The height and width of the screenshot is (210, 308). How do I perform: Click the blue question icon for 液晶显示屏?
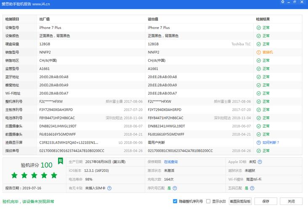pyautogui.click(x=259, y=142)
